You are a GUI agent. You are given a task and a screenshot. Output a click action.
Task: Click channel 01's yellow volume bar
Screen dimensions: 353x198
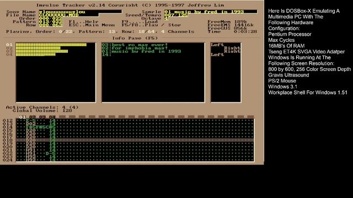(51, 45)
